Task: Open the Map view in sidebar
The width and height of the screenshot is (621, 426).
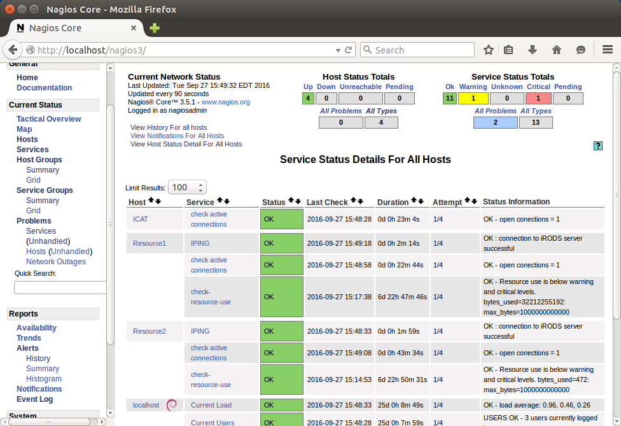Action: (24, 129)
